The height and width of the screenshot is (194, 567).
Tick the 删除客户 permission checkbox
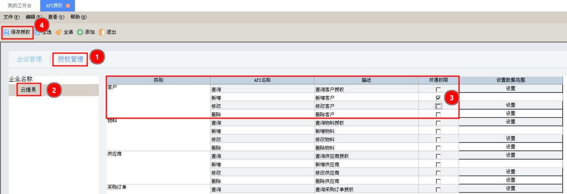(x=438, y=114)
